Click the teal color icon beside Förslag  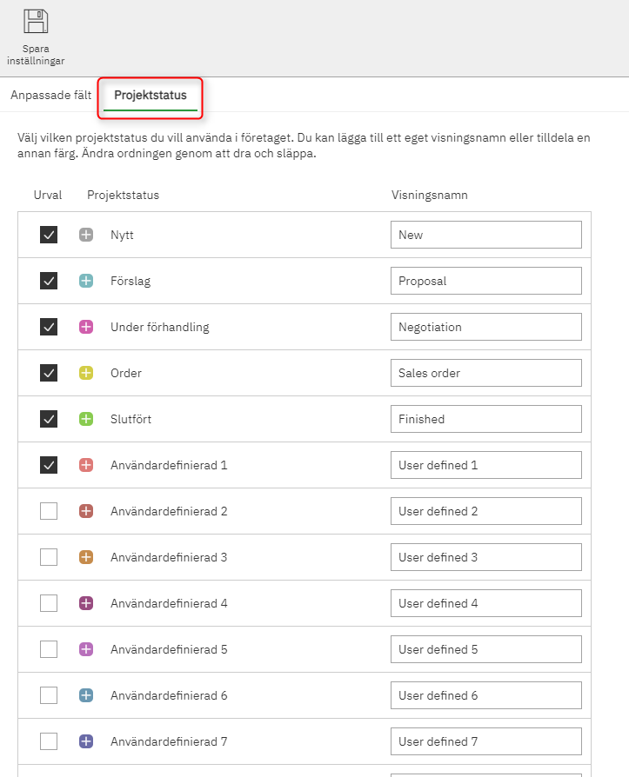pyautogui.click(x=86, y=281)
